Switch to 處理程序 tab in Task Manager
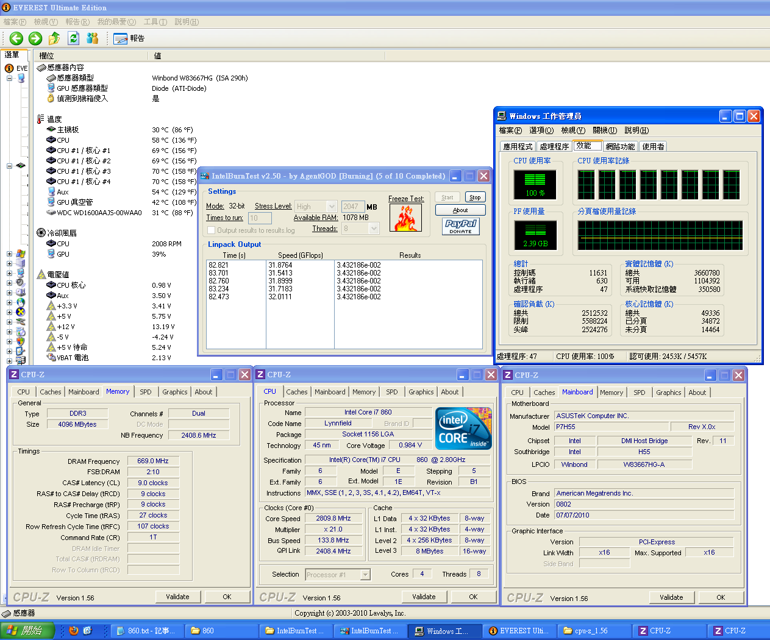This screenshot has height=640, width=770. [554, 146]
